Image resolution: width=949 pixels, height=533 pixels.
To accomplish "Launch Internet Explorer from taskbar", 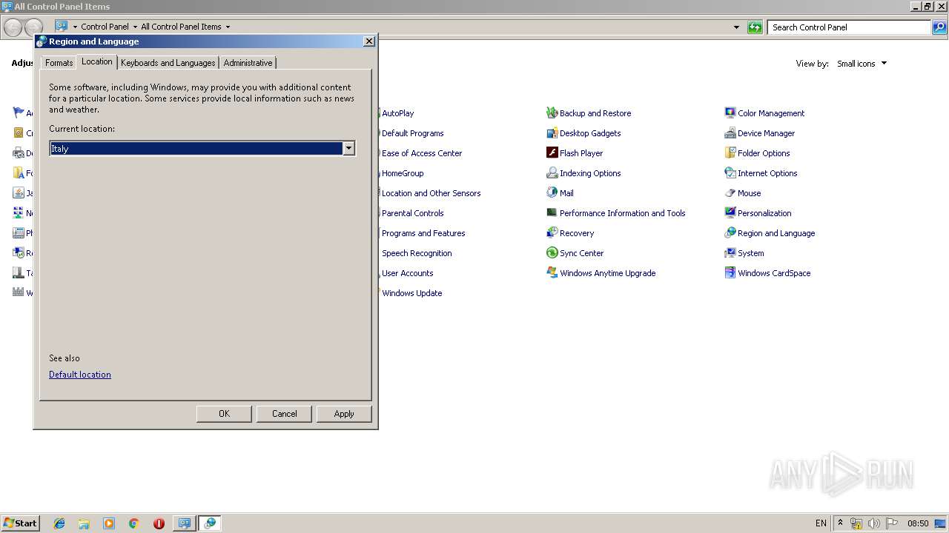I will (59, 523).
